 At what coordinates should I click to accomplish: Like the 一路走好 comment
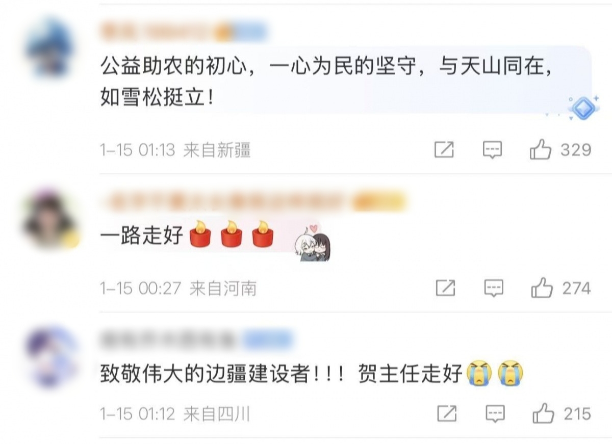pos(542,289)
